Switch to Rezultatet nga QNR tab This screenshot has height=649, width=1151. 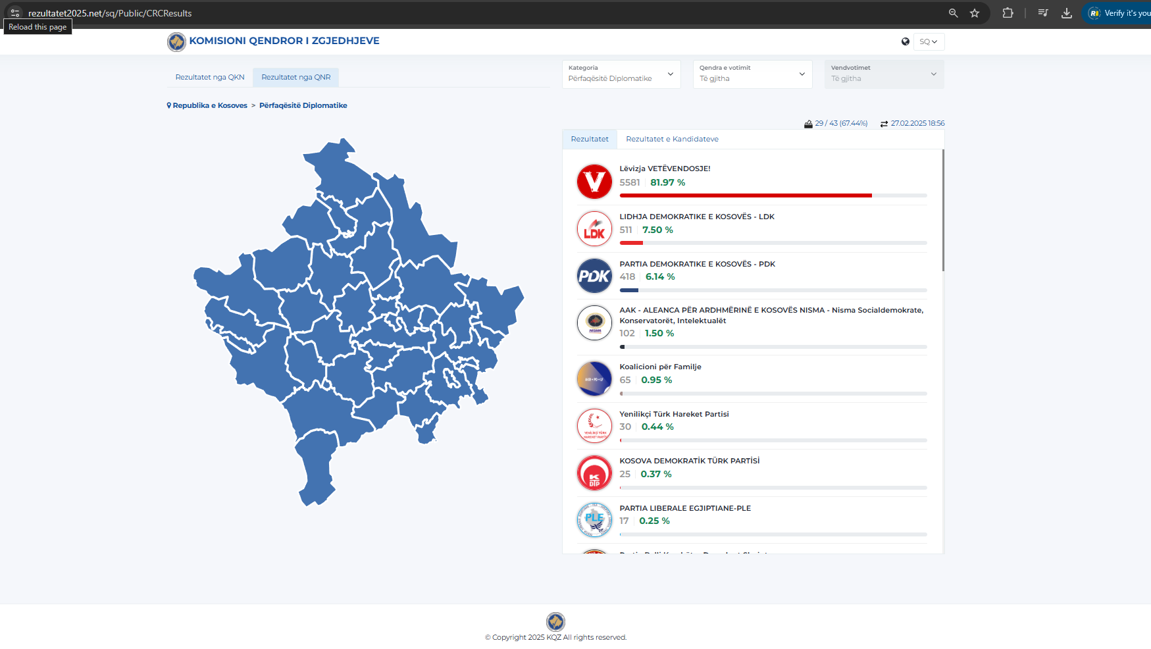(x=296, y=77)
